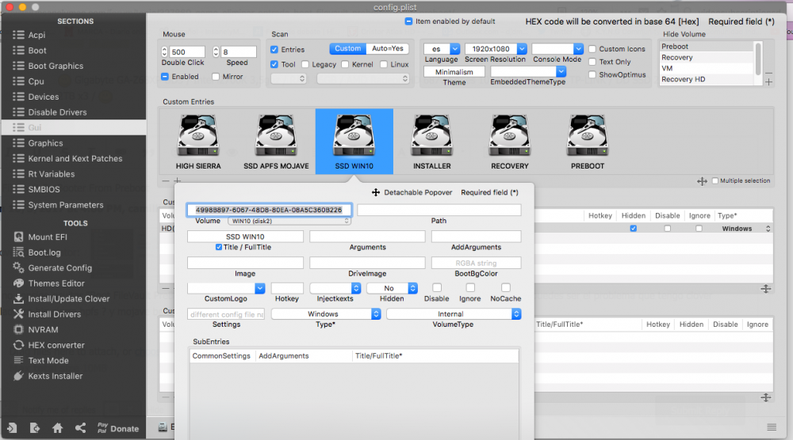Toggle the Tool scan checkbox

tap(274, 64)
